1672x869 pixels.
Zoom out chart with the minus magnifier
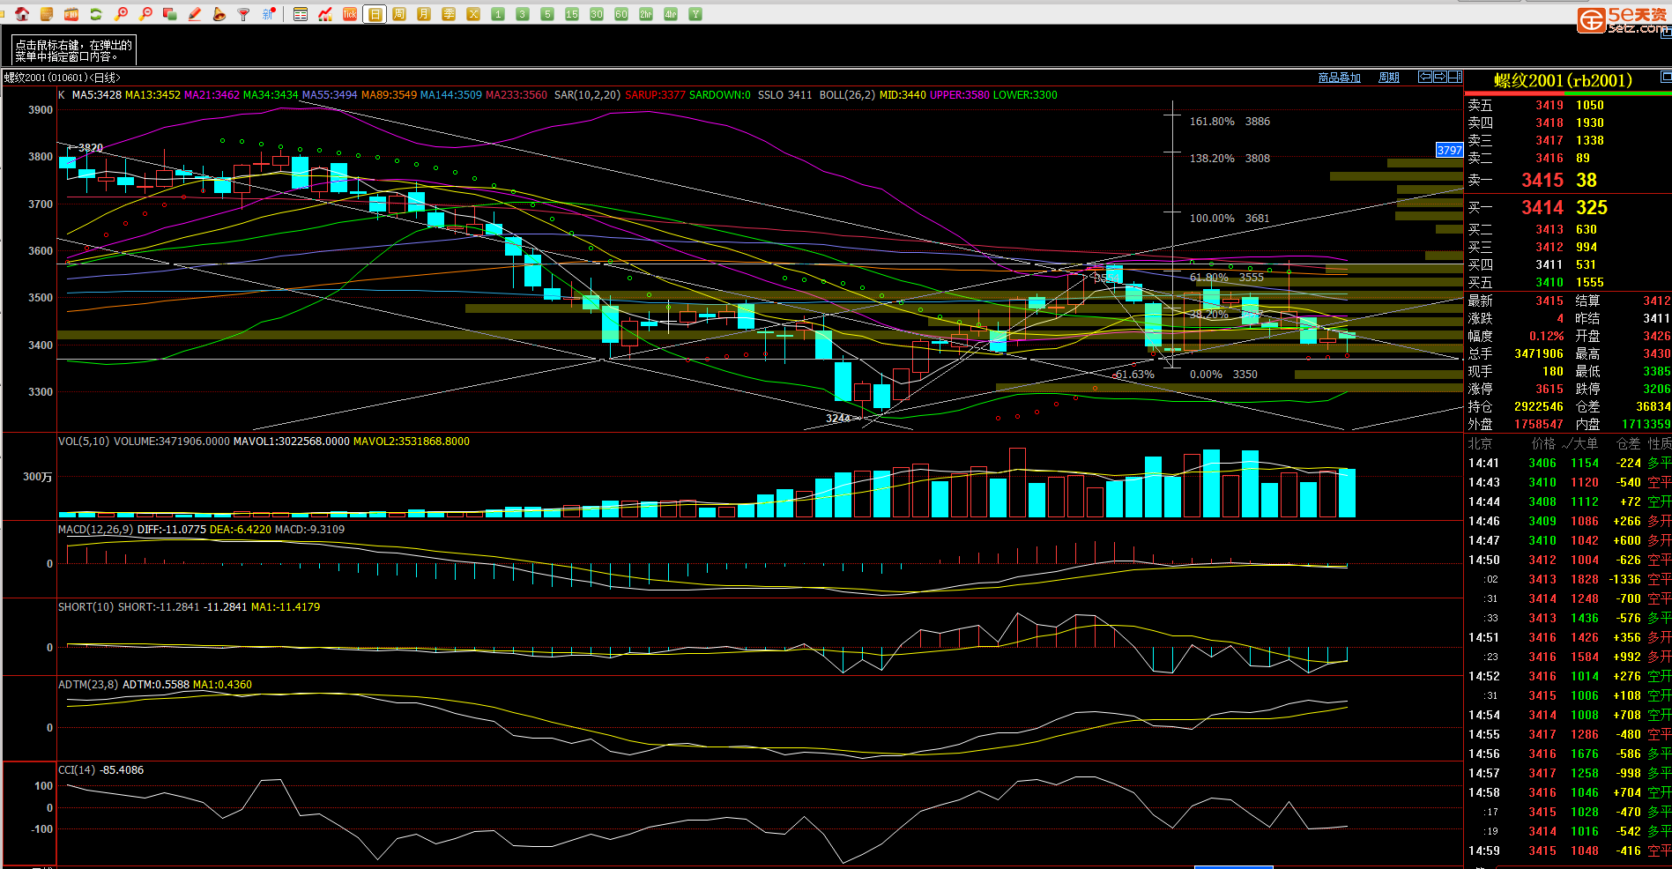145,14
